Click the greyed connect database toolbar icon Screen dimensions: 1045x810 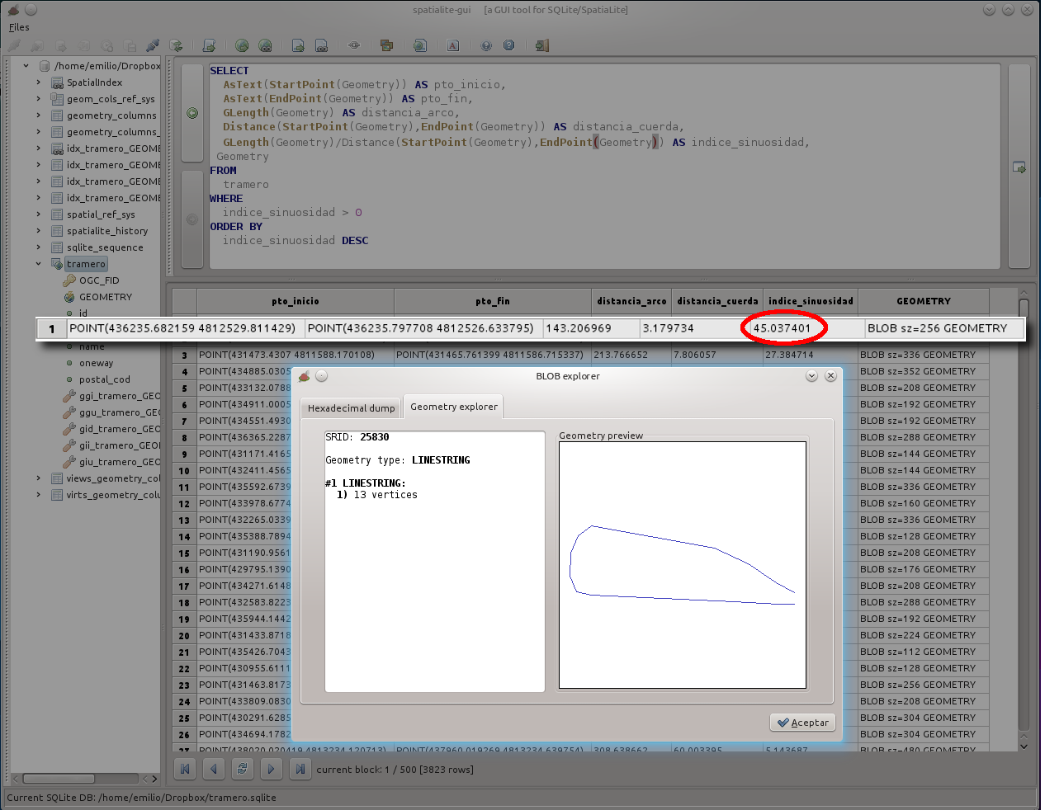click(14, 45)
